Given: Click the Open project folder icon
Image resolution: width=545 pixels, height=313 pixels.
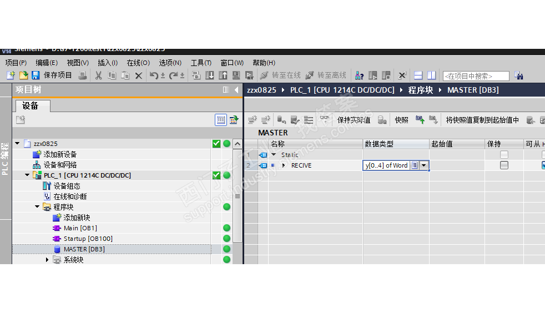Looking at the screenshot, I should [x=23, y=75].
